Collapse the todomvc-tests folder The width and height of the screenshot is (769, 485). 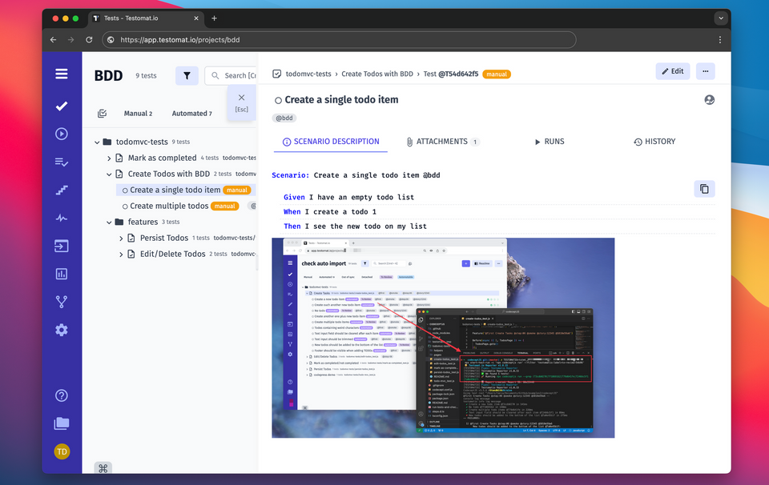click(97, 142)
